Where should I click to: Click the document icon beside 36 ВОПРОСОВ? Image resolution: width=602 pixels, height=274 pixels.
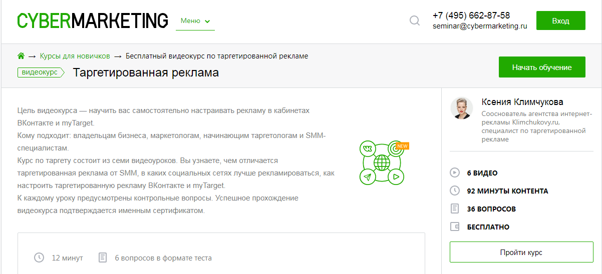click(455, 209)
